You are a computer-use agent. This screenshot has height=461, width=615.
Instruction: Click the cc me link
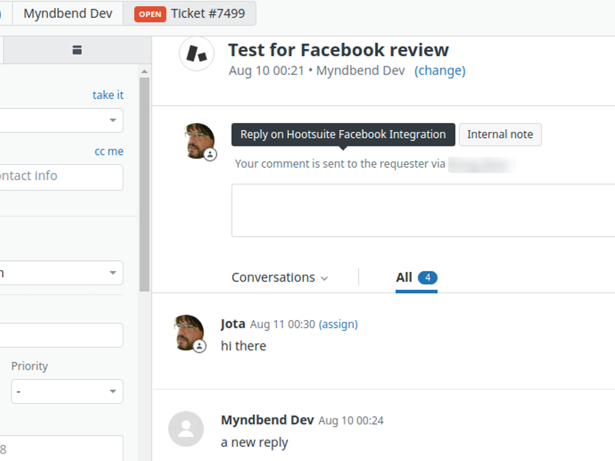[109, 151]
